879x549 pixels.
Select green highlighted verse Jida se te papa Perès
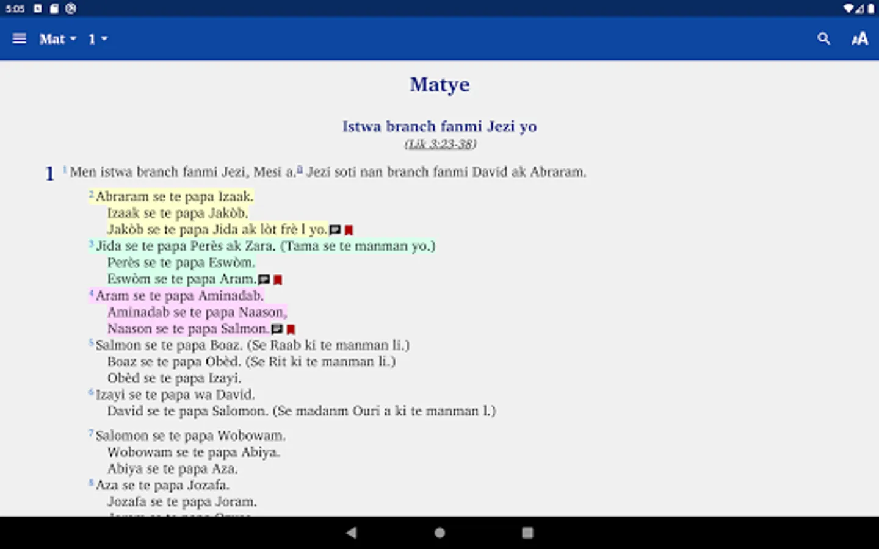pos(266,246)
